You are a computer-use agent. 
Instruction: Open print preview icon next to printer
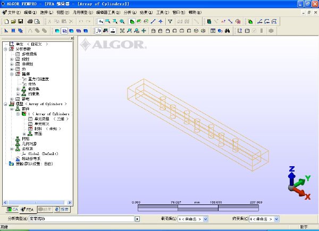37,21
